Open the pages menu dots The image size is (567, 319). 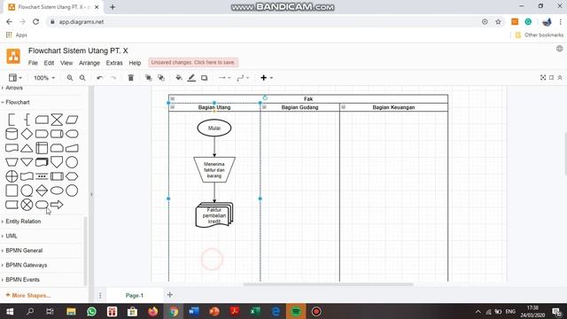click(x=100, y=295)
